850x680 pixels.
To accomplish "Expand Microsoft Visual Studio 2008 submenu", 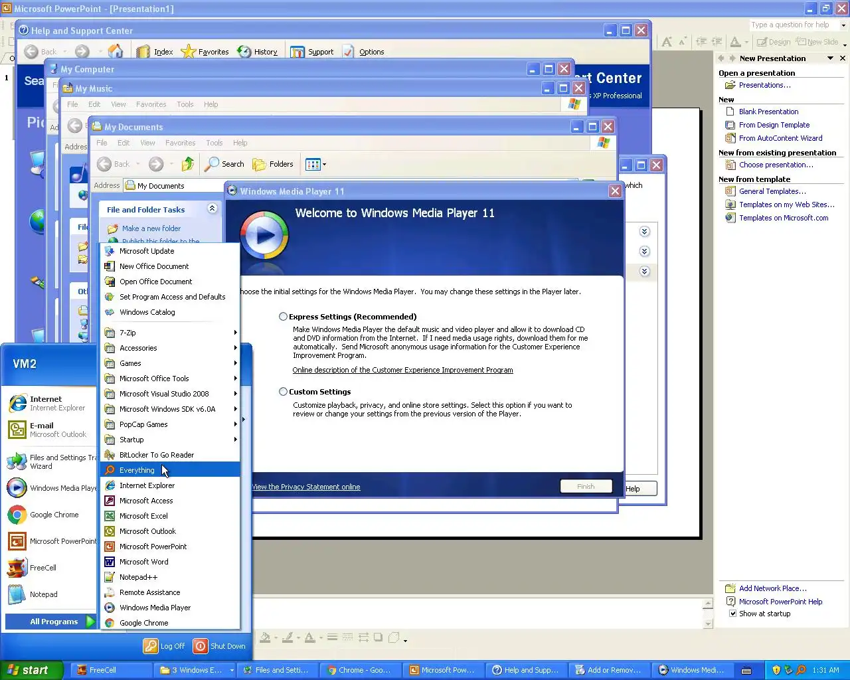I will point(170,393).
